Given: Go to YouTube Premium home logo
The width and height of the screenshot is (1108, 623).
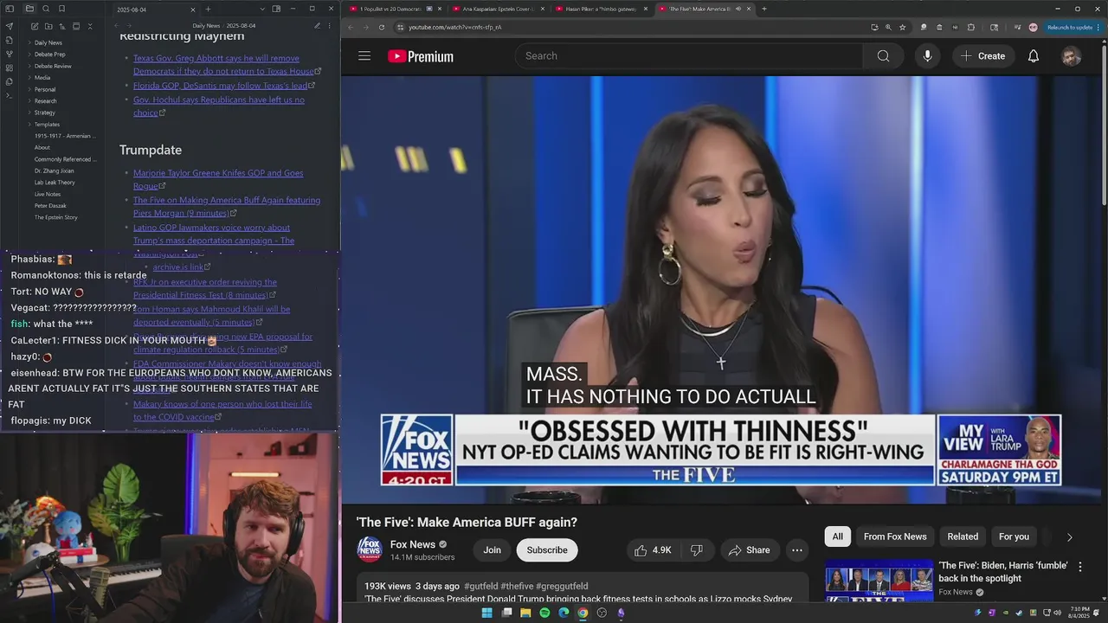Looking at the screenshot, I should point(421,56).
